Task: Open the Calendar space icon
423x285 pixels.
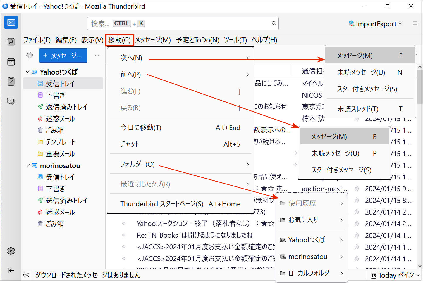Action: coord(11,62)
